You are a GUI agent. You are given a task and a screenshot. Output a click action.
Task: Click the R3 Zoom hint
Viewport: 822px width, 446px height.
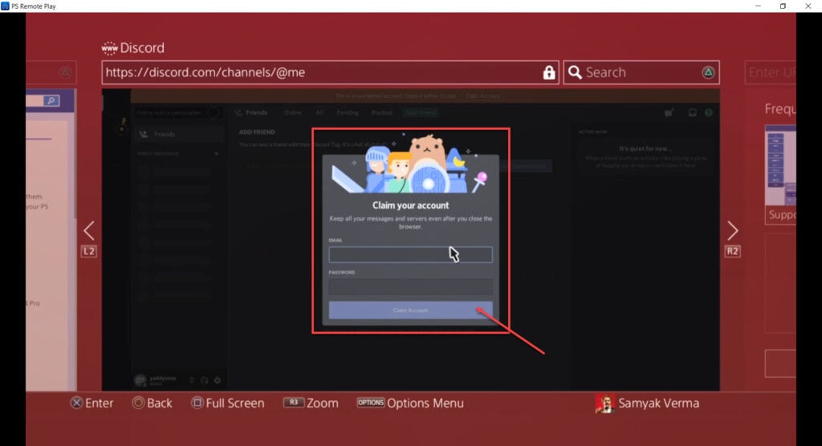point(311,403)
